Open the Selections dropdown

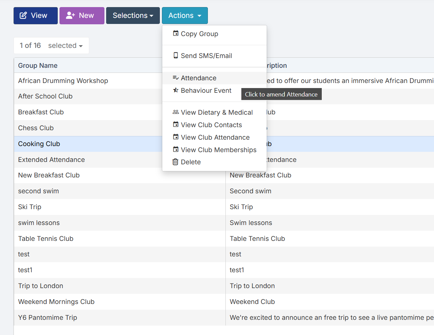(133, 16)
